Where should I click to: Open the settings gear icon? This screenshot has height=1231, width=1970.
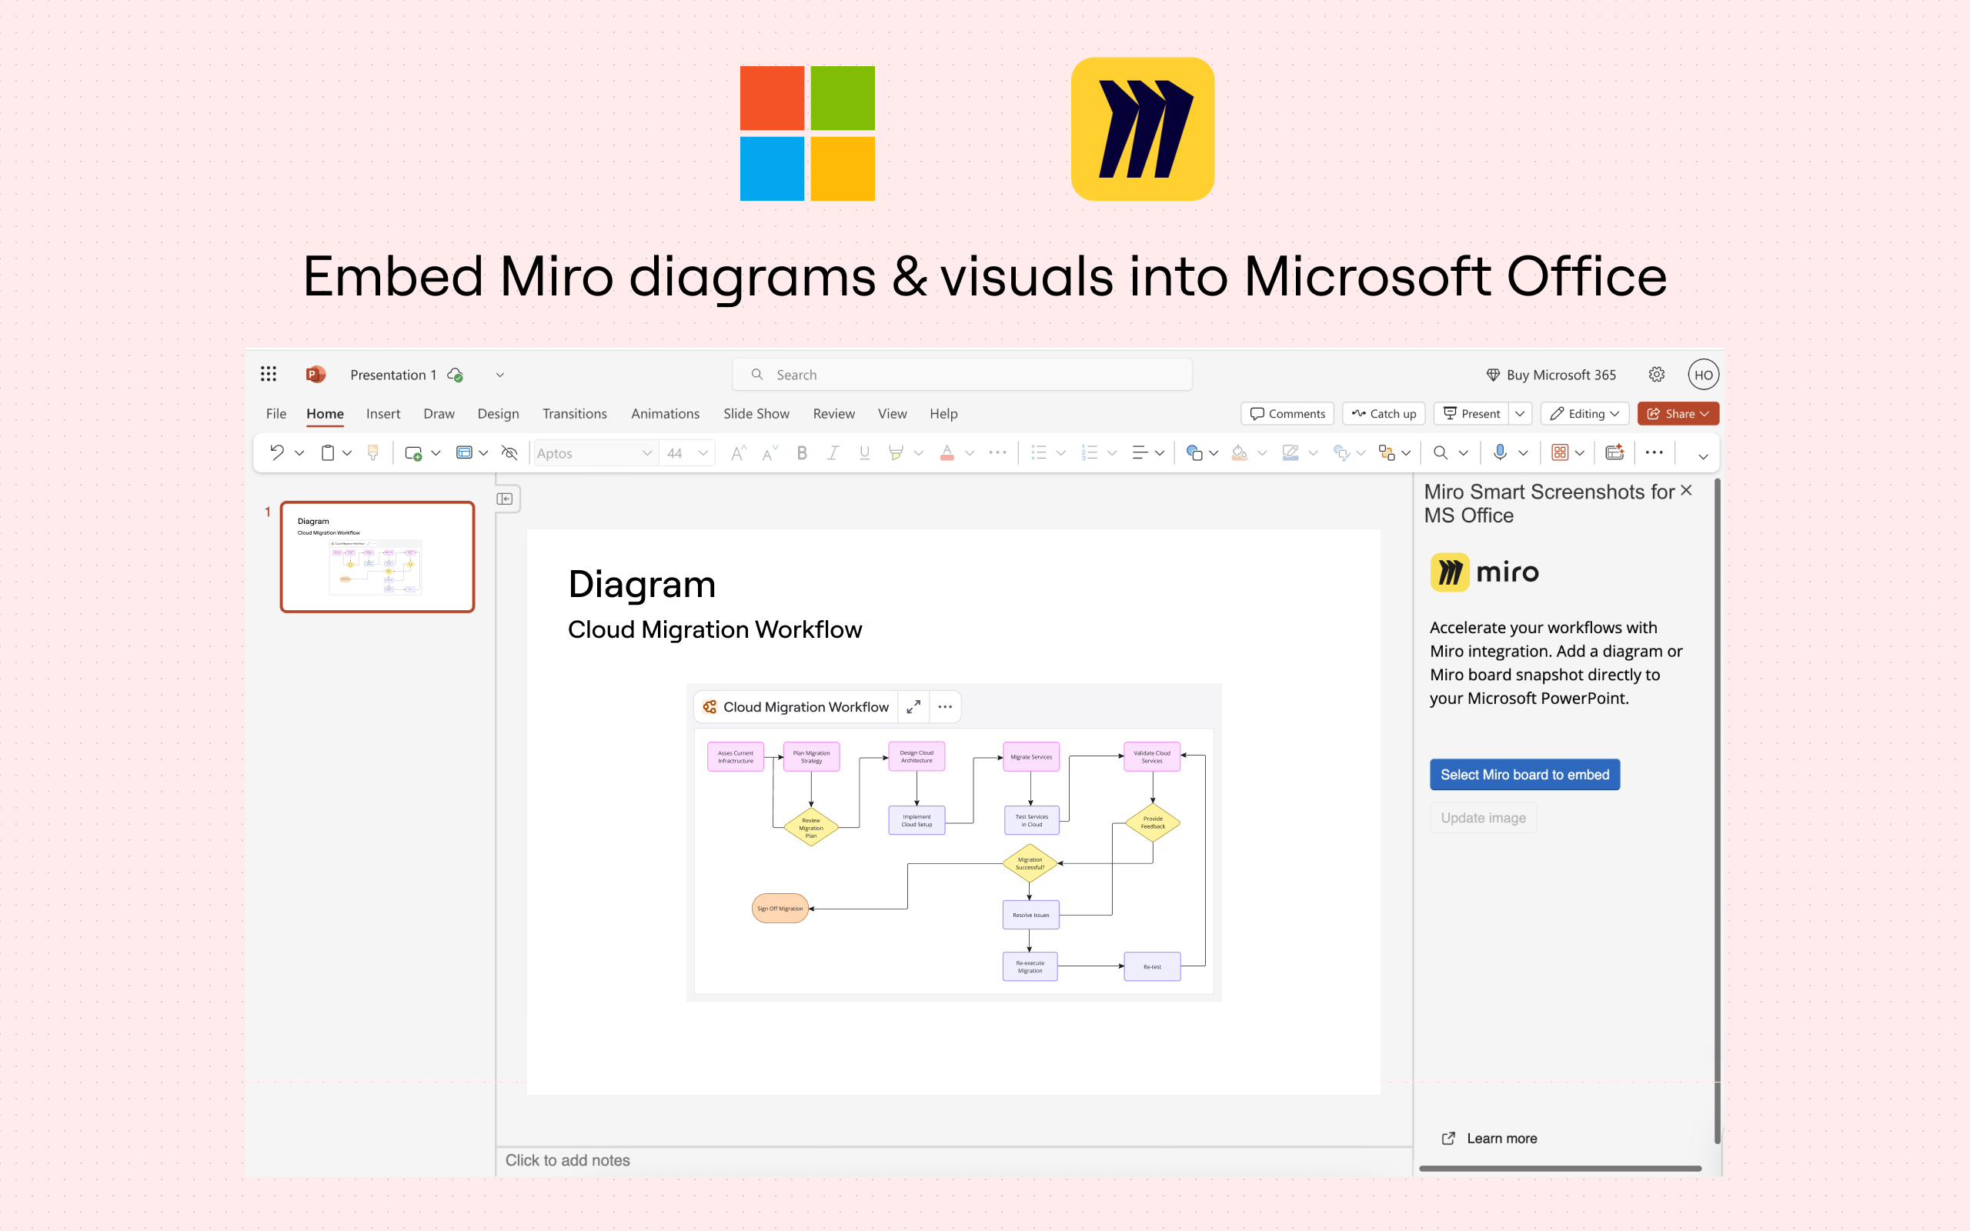[1657, 374]
